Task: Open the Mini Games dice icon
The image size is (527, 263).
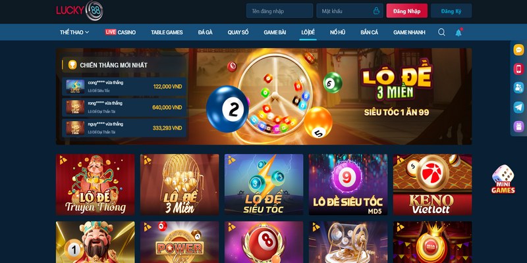Action: point(503,179)
